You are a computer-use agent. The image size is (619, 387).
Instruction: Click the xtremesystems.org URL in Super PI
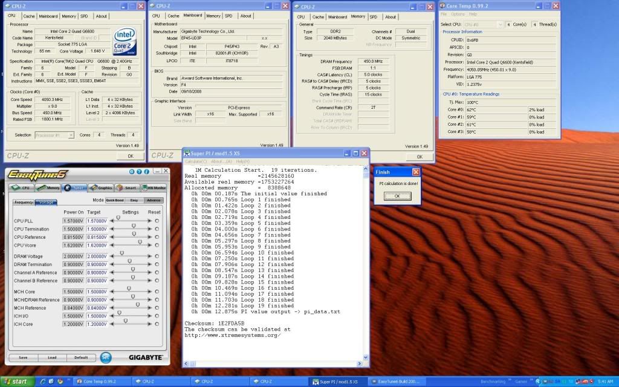pos(233,335)
